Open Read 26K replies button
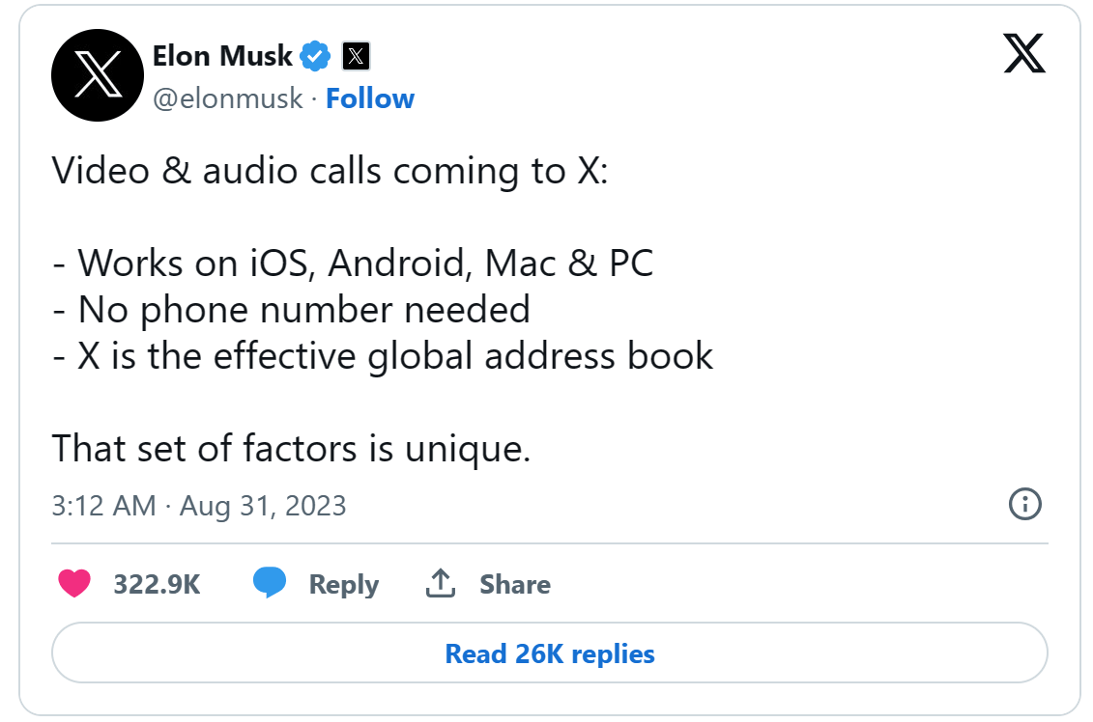 [549, 653]
